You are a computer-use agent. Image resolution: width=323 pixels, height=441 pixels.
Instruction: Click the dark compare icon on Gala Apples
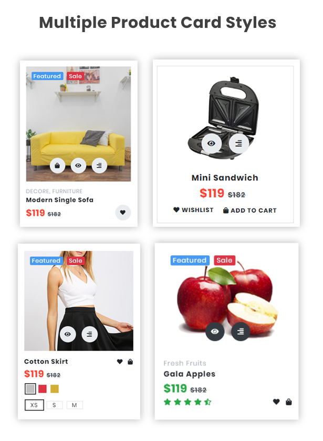(241, 332)
